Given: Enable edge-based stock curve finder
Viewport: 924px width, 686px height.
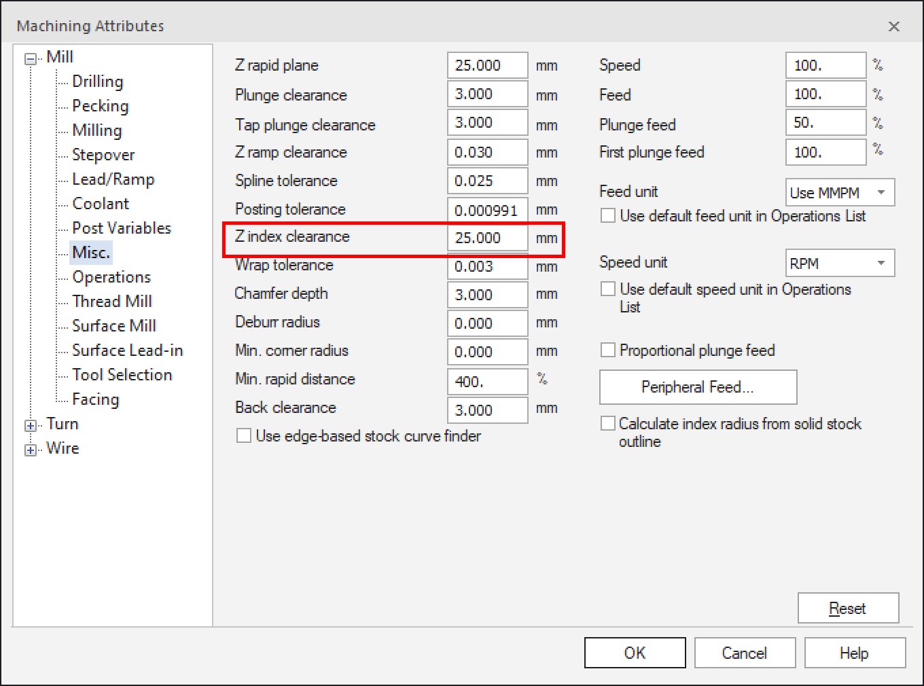Looking at the screenshot, I should (x=244, y=435).
